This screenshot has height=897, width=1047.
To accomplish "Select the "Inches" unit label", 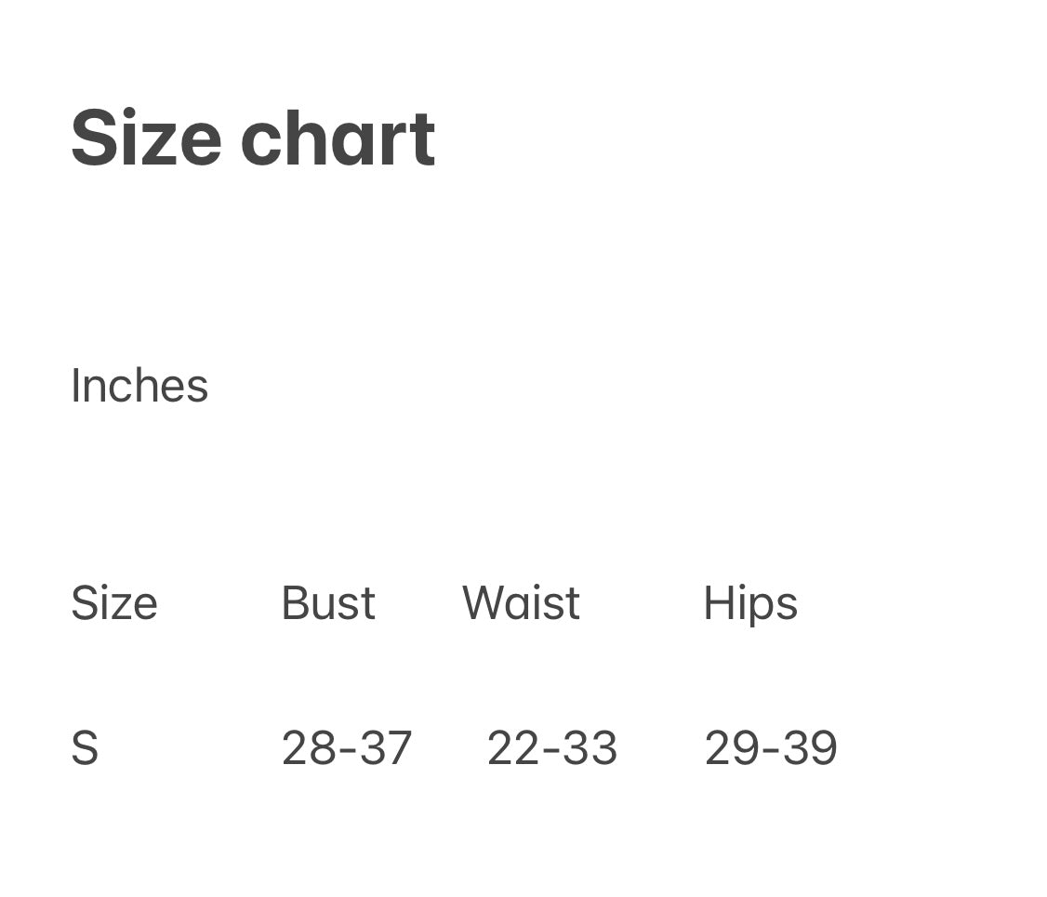I will point(139,385).
